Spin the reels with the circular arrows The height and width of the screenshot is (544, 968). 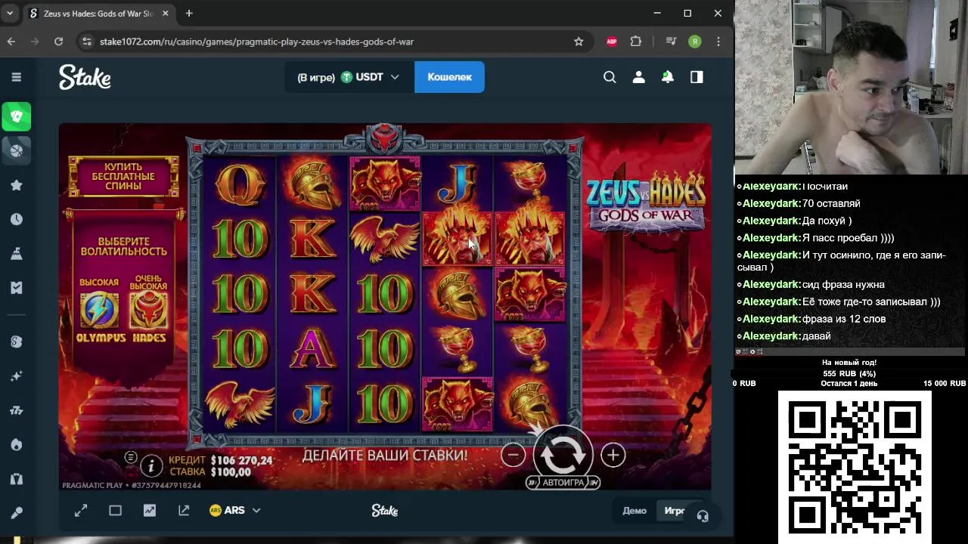tap(563, 455)
